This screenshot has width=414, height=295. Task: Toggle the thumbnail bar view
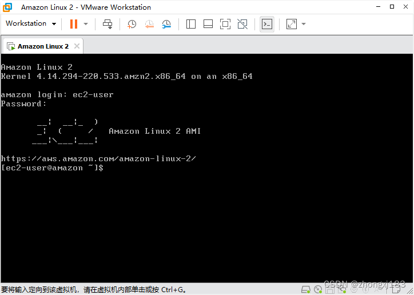[x=208, y=24]
